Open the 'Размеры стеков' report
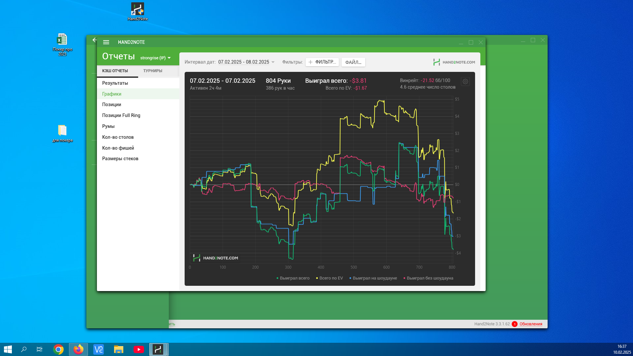 (138, 159)
